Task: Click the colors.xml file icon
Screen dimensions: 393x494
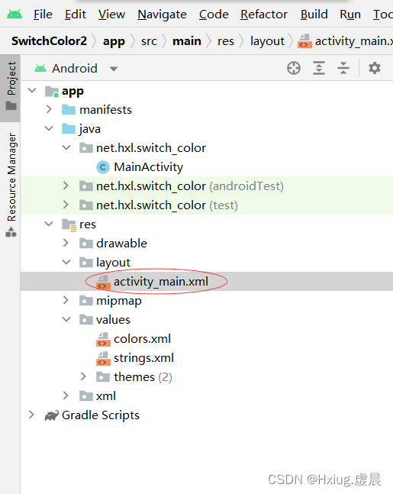Action: [x=103, y=339]
